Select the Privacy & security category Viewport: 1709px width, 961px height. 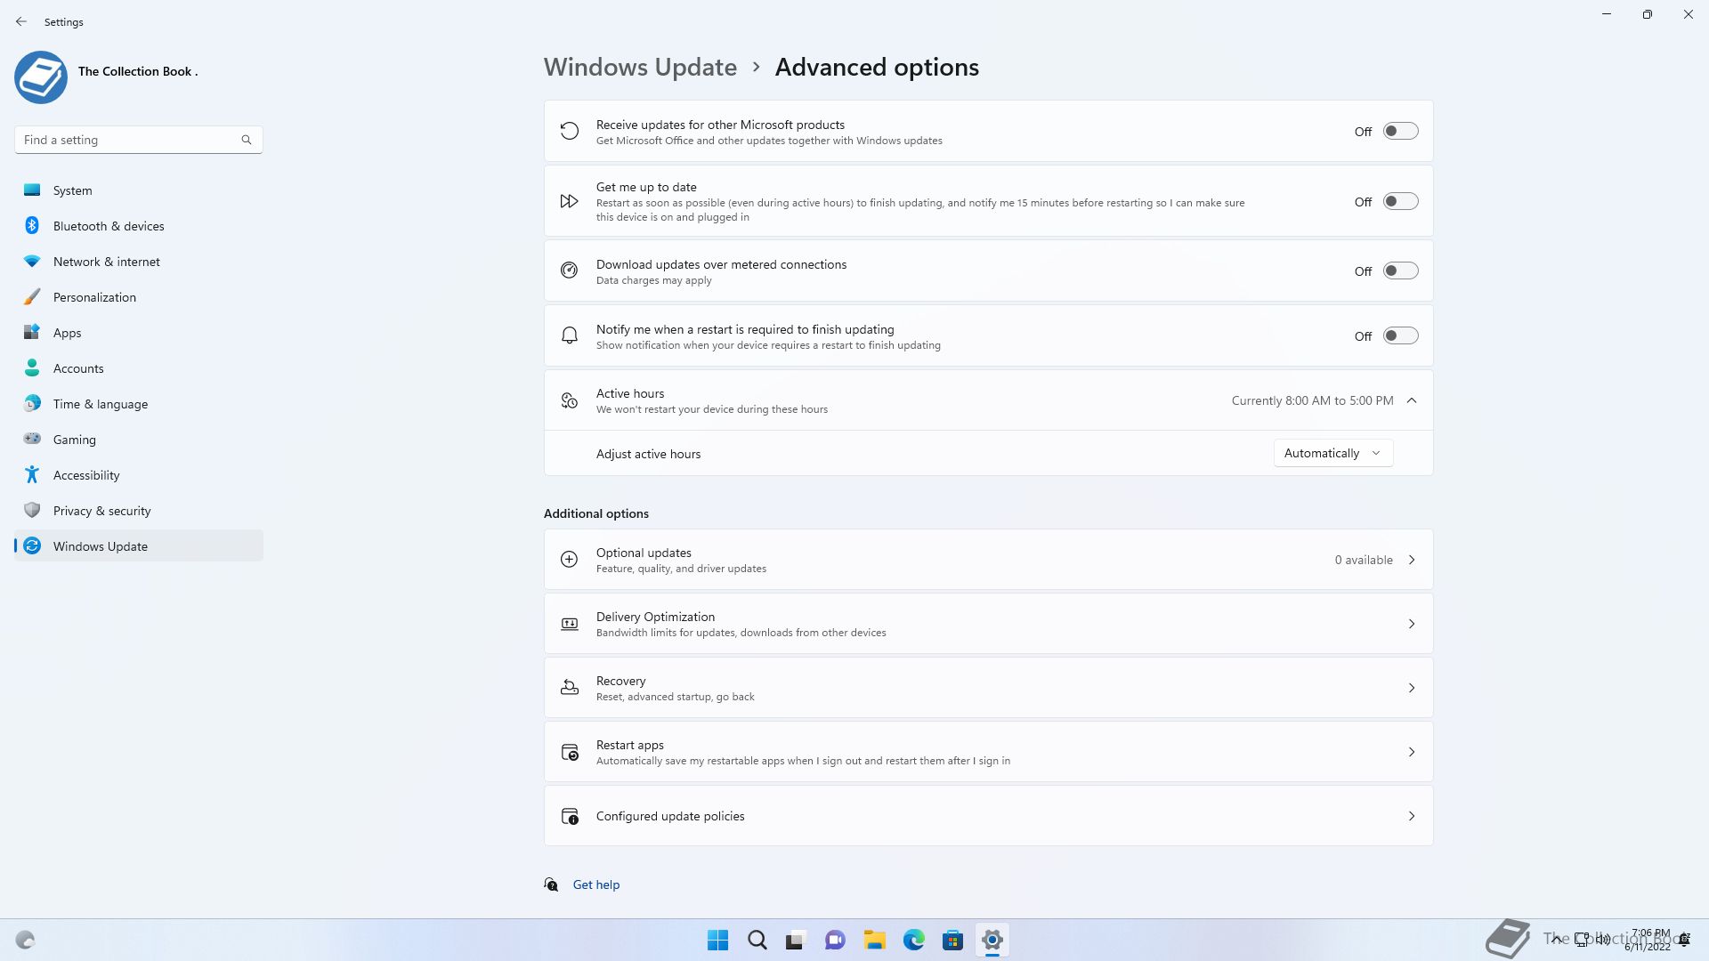coord(139,511)
